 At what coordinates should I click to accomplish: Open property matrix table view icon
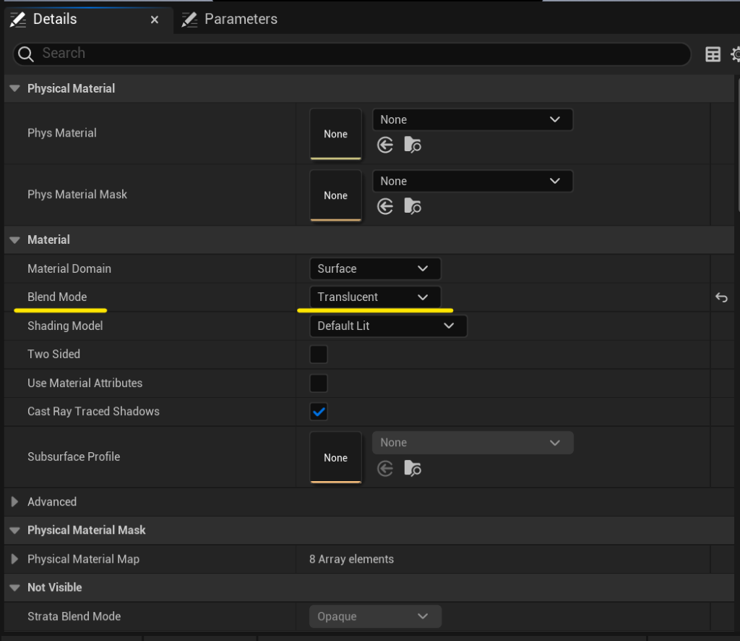click(x=713, y=54)
